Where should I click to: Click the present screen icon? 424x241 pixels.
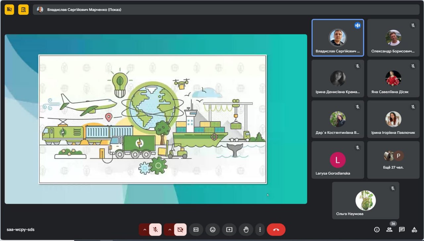(x=229, y=229)
